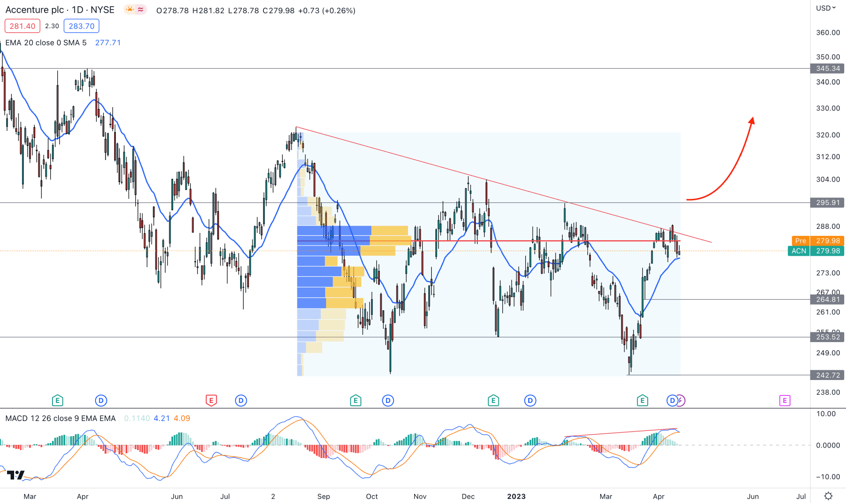Click the 304.00 price scale label
Image resolution: width=846 pixels, height=503 pixels.
click(828, 179)
